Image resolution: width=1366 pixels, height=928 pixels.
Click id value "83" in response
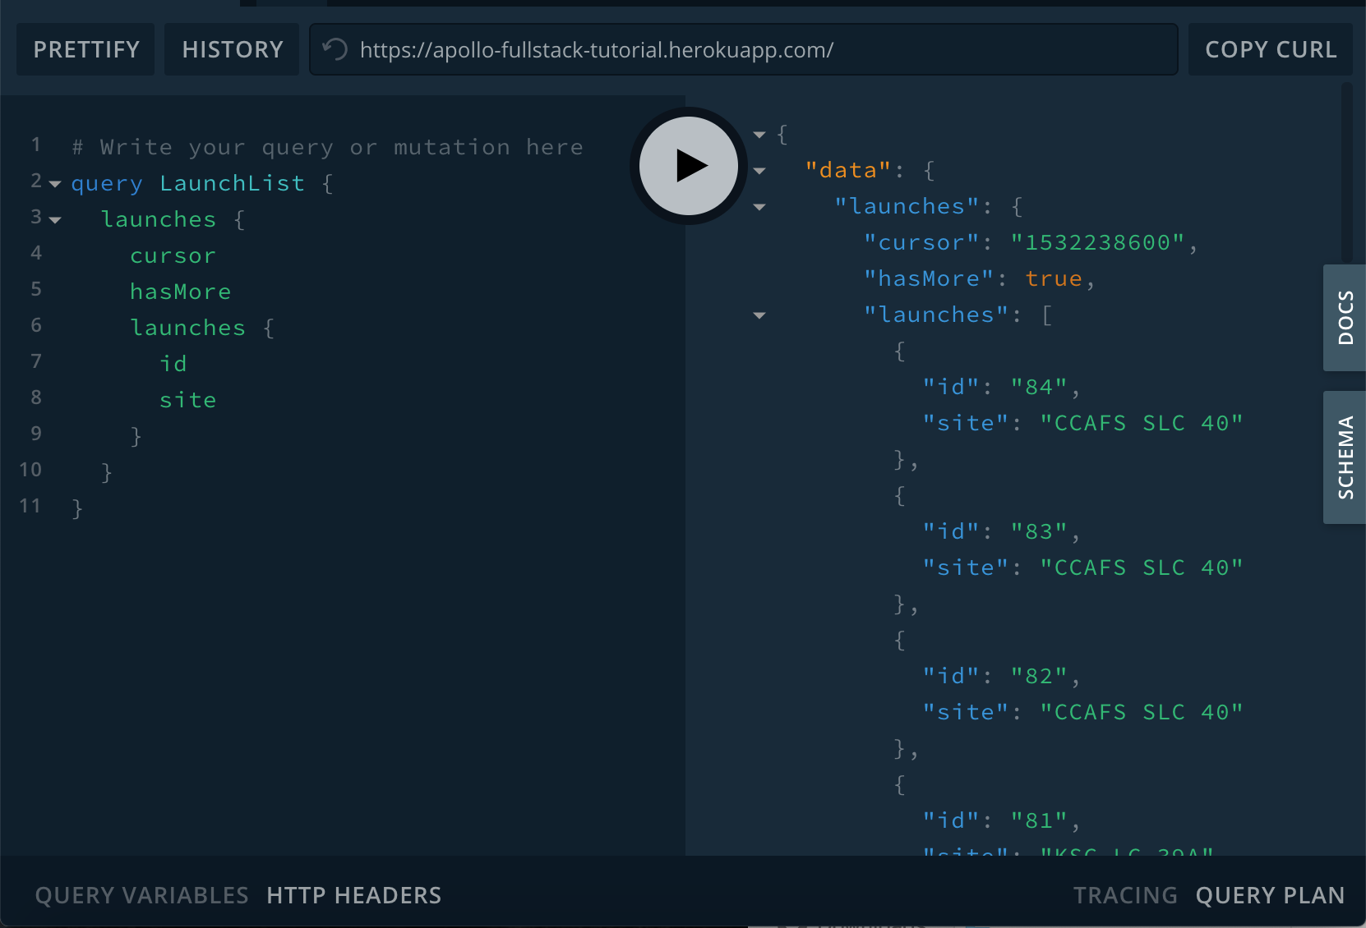[x=1039, y=531]
